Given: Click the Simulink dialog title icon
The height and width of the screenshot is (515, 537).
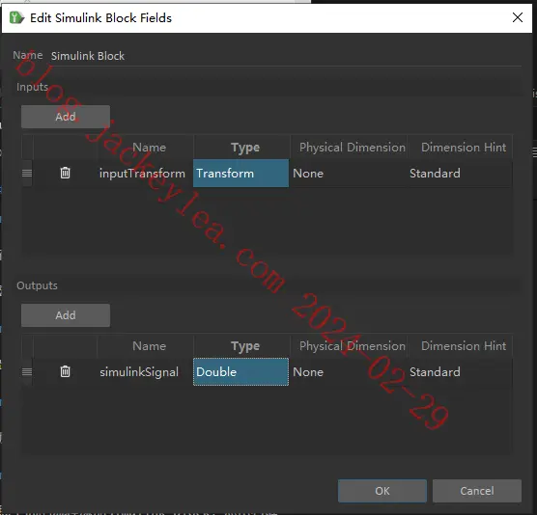Looking at the screenshot, I should click(x=16, y=17).
